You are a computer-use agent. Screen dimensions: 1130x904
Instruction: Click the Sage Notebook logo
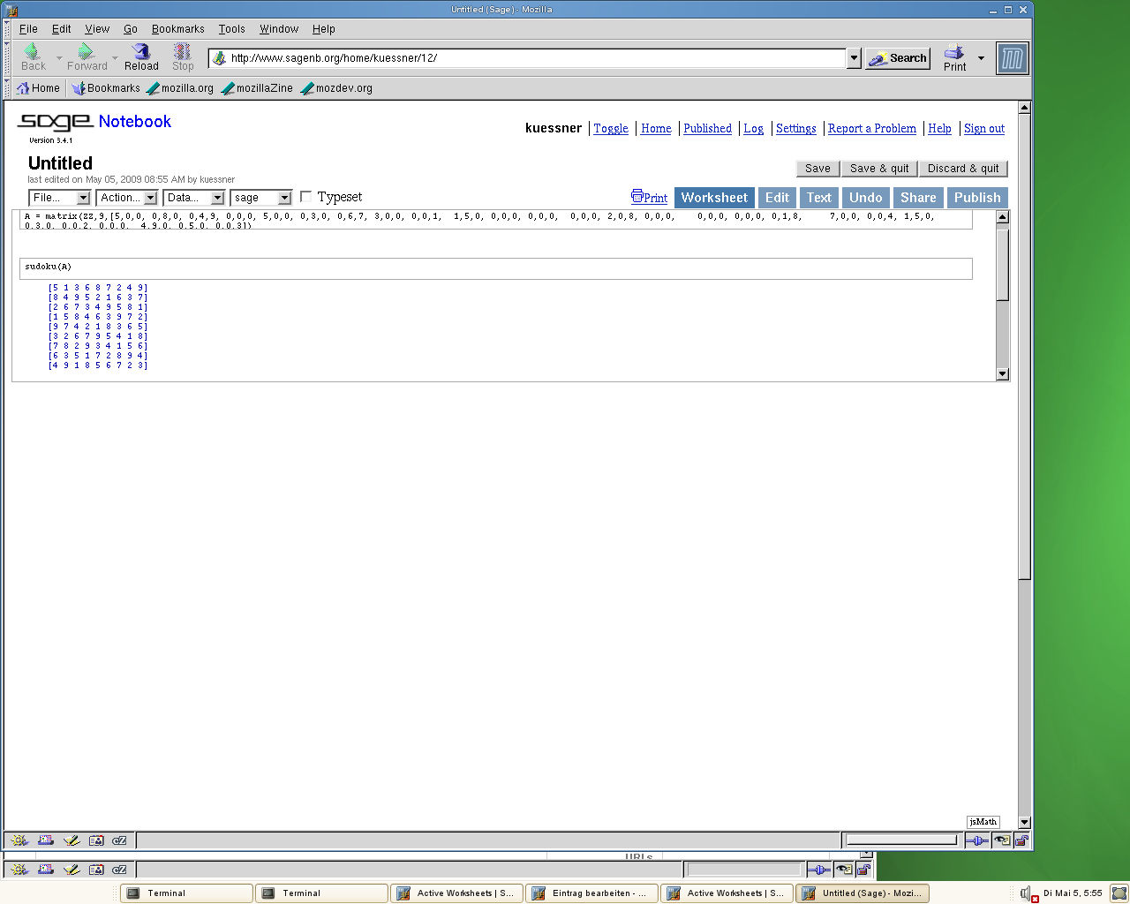55,122
